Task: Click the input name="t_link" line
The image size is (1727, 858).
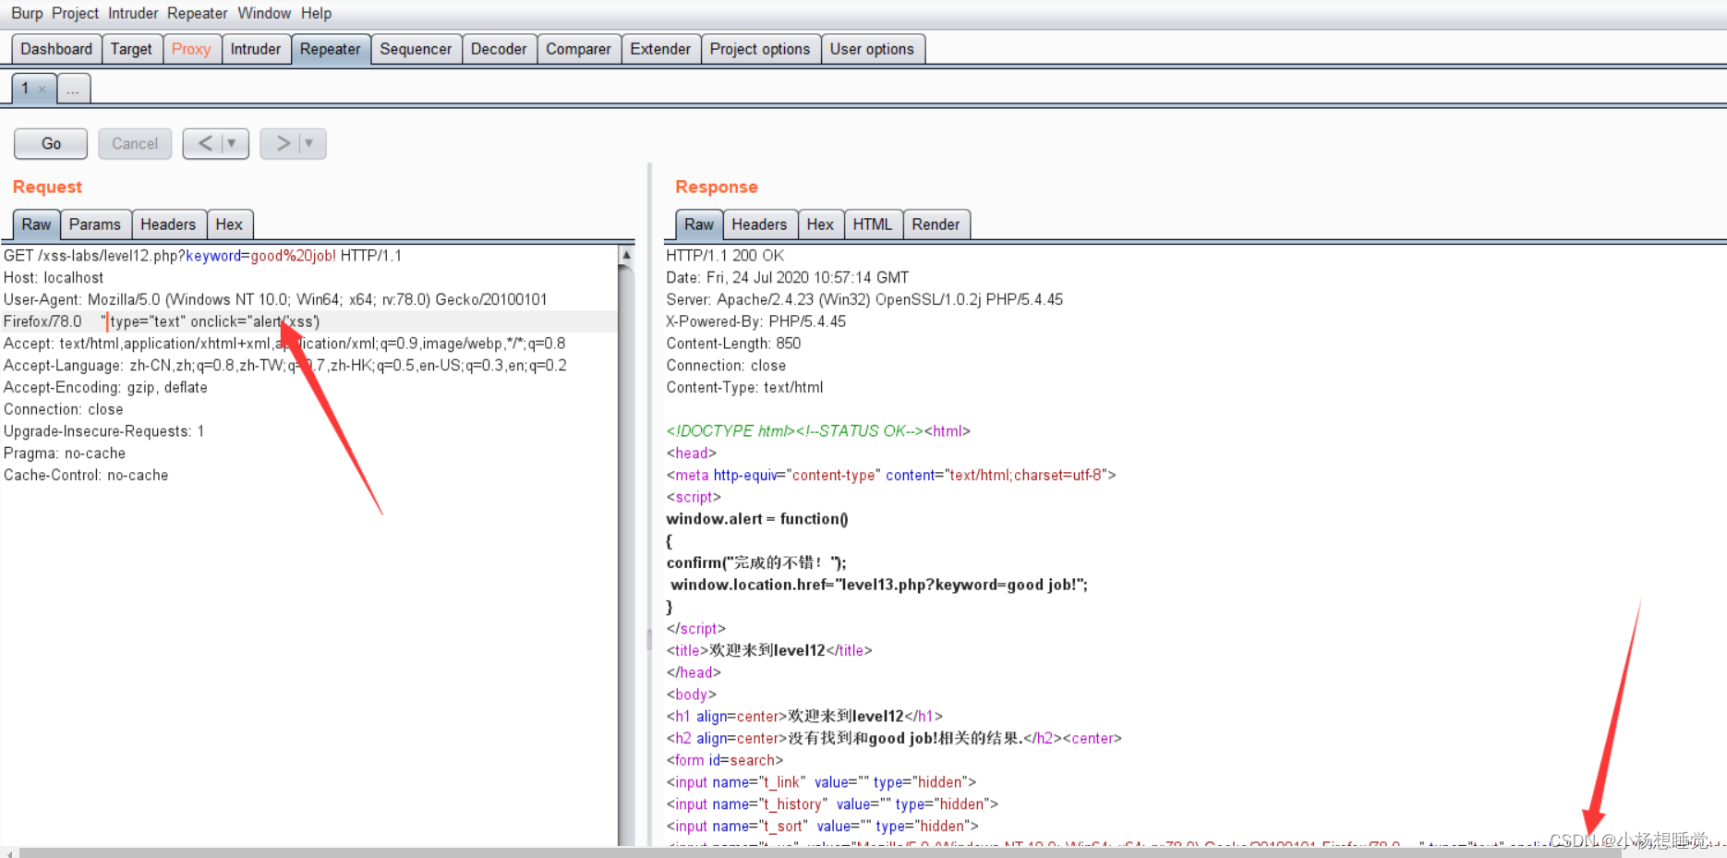Action: [x=821, y=783]
